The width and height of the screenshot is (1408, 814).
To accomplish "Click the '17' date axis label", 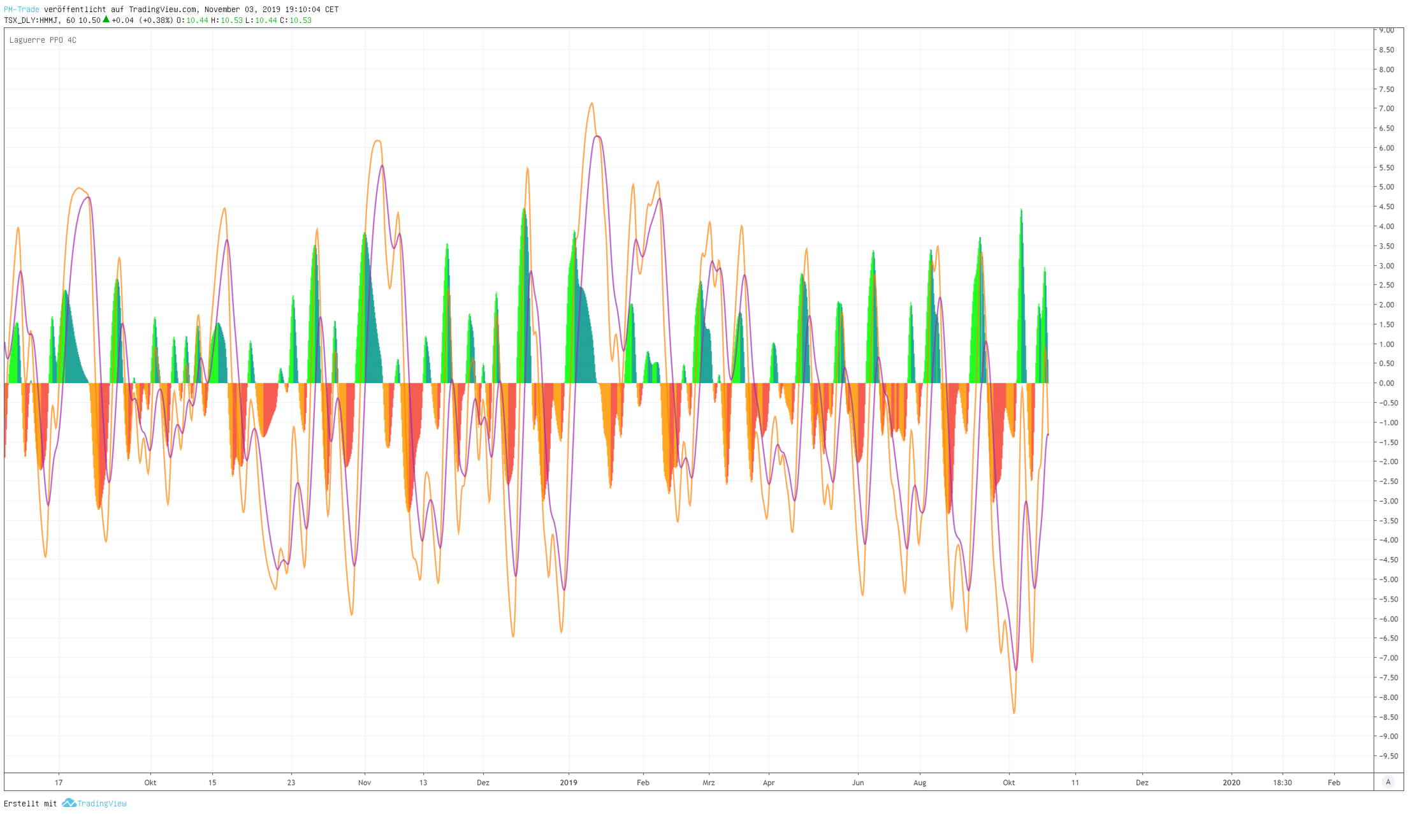I will (59, 783).
